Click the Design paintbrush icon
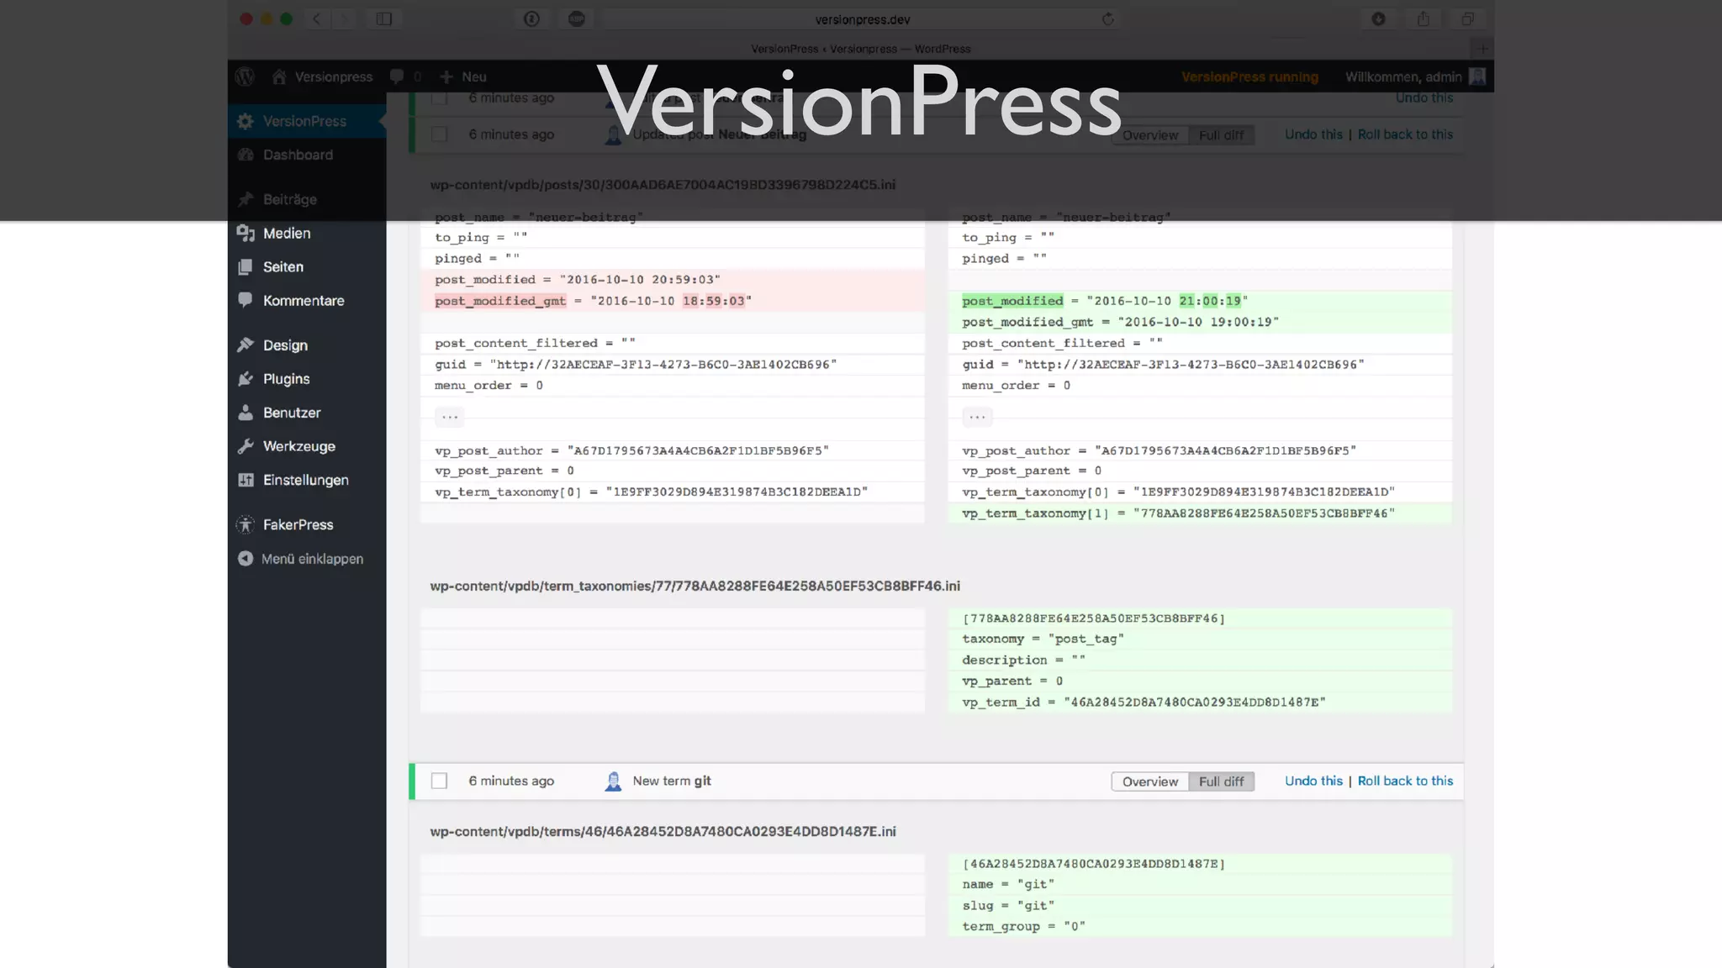Image resolution: width=1722 pixels, height=968 pixels. tap(246, 345)
